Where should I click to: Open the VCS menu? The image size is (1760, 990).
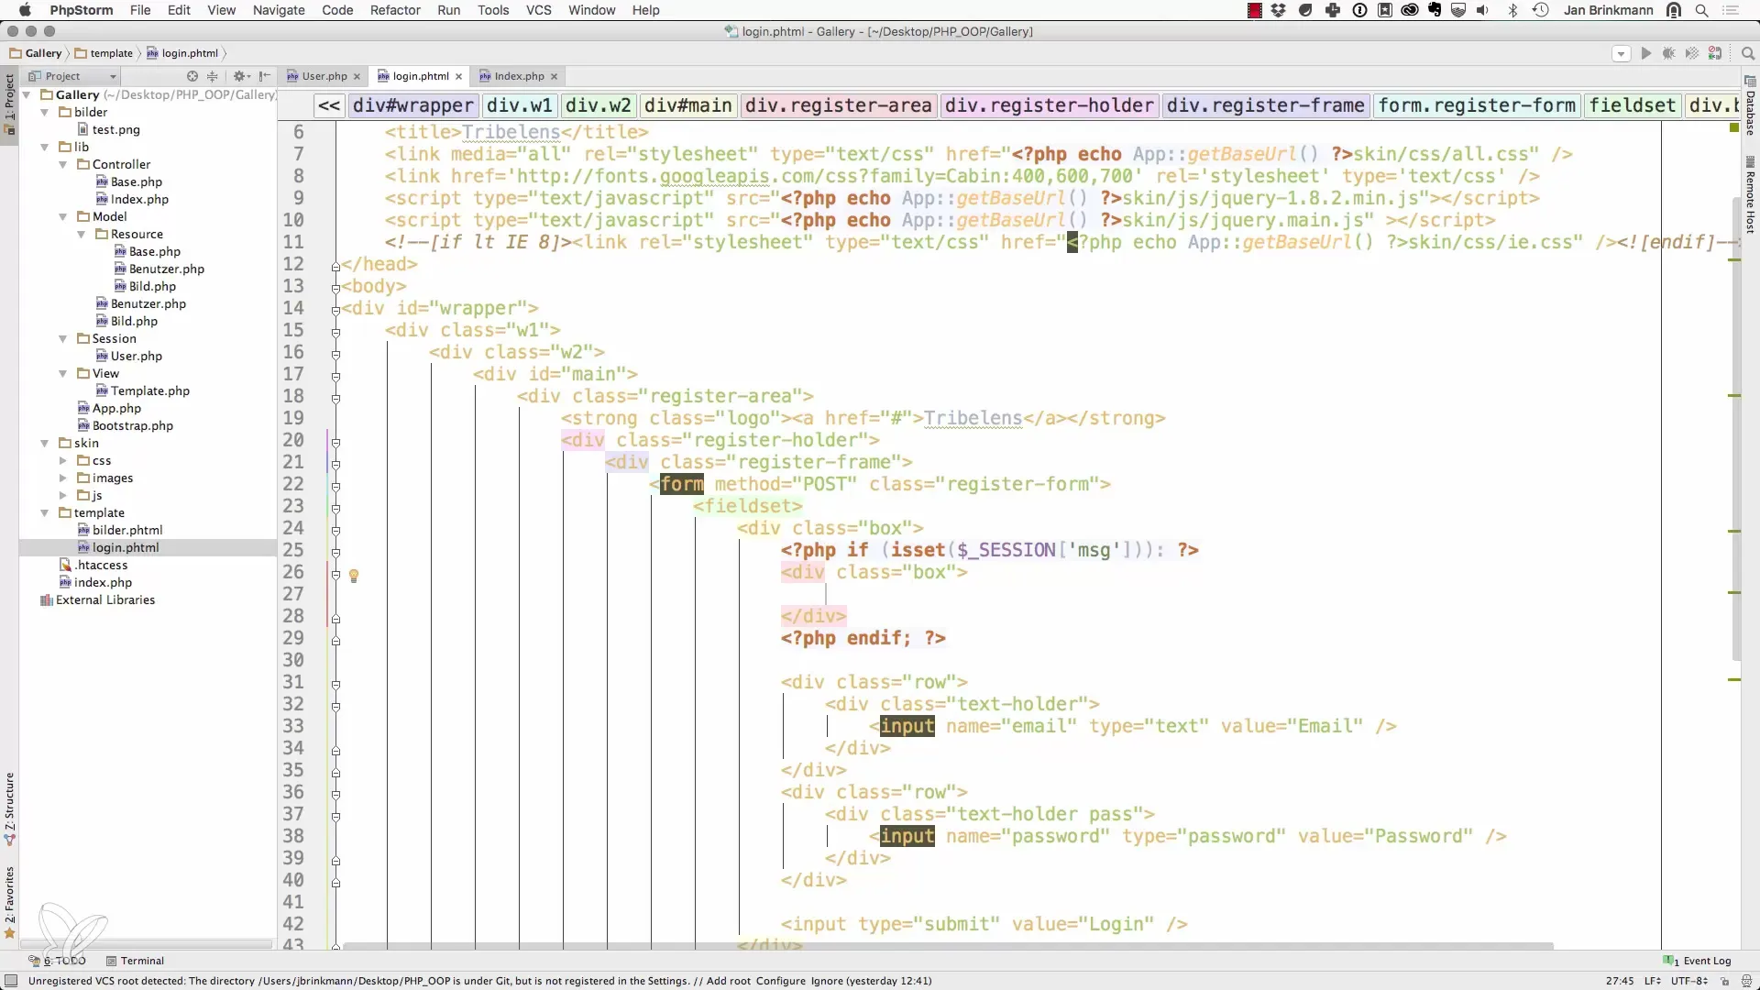pyautogui.click(x=539, y=10)
